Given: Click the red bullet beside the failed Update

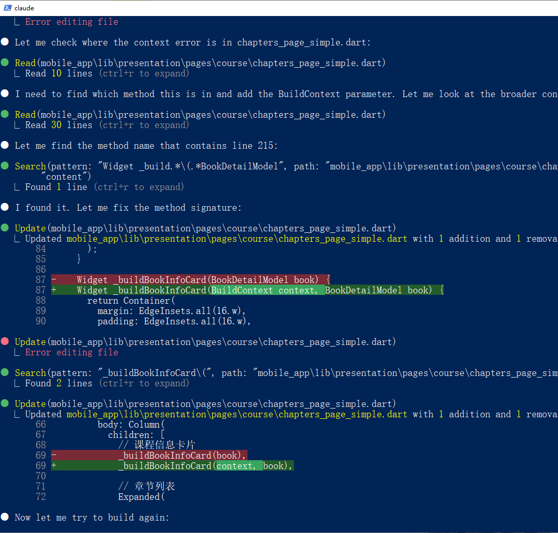Looking at the screenshot, I should tap(5, 341).
